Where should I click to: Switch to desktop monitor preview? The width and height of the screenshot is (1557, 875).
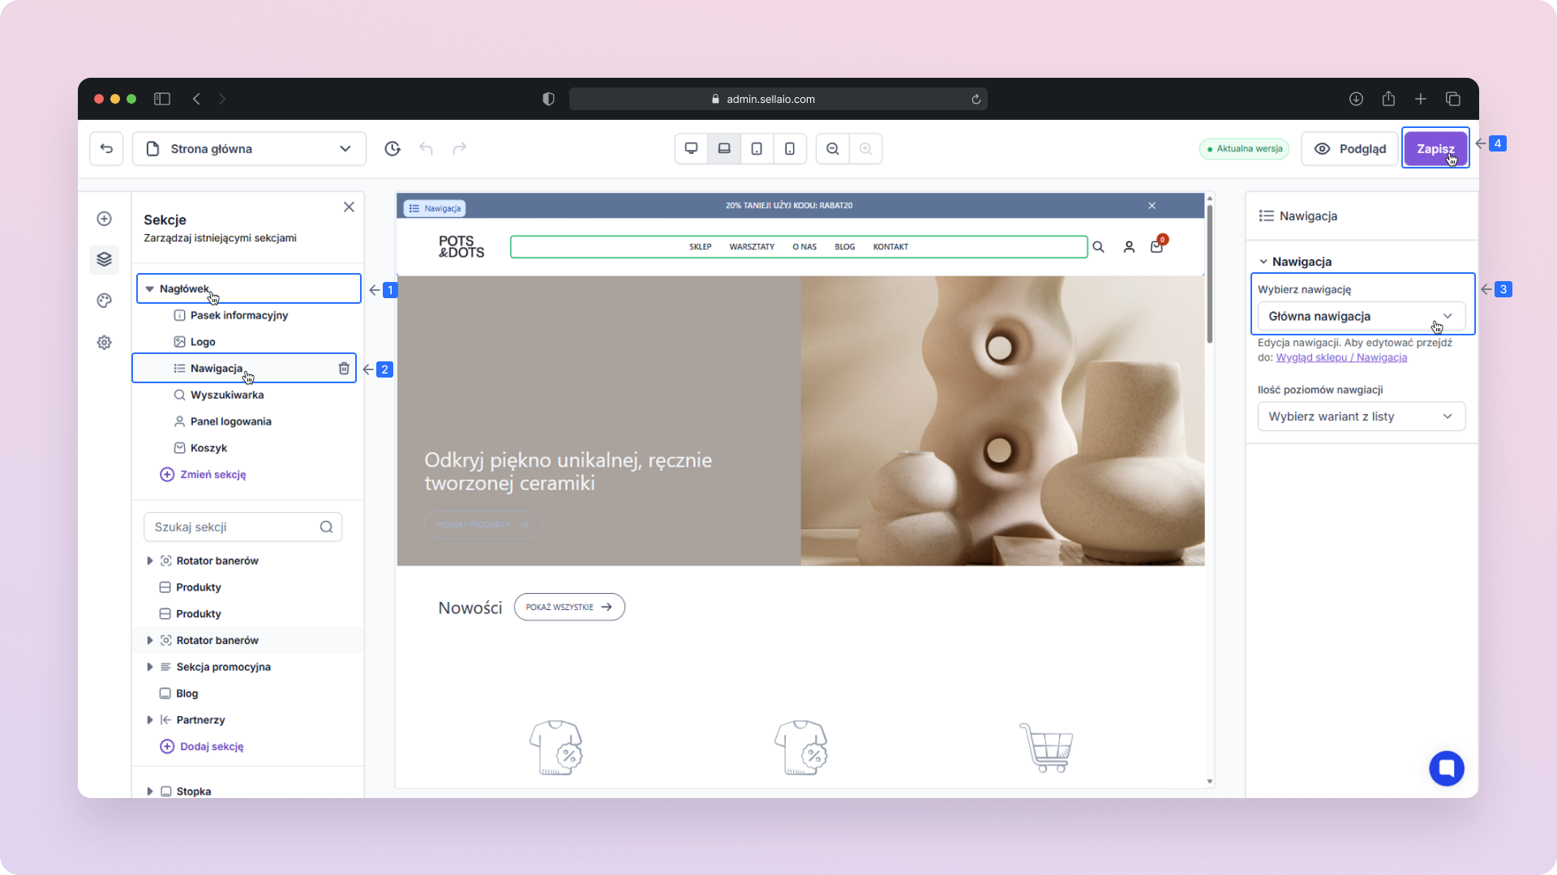click(692, 148)
